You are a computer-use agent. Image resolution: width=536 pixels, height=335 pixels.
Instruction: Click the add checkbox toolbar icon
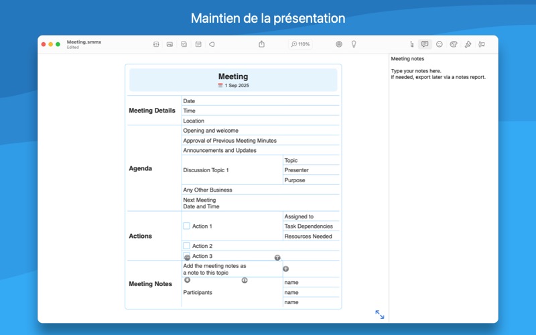pos(184,44)
